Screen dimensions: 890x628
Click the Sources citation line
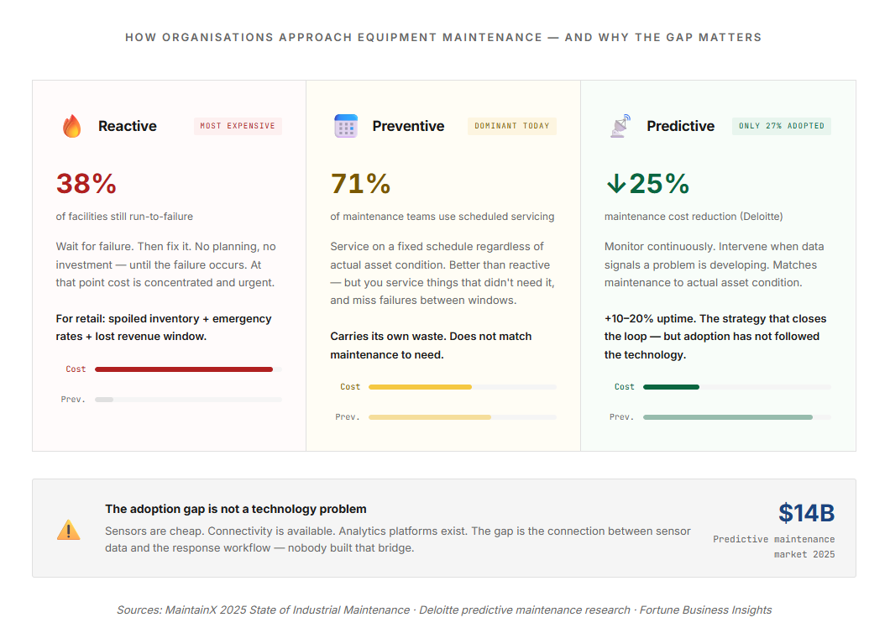coord(444,610)
